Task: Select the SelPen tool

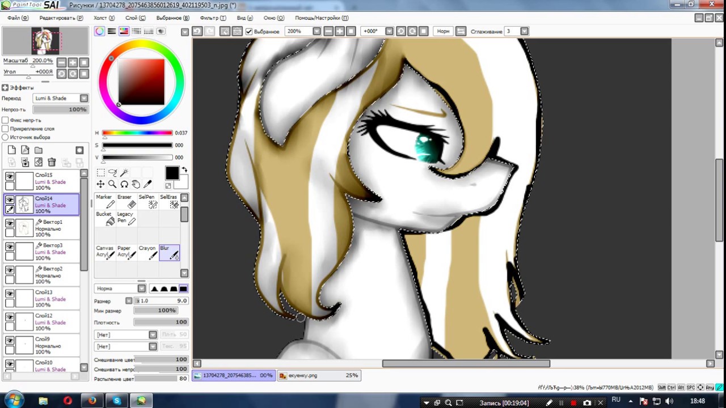Action: [x=147, y=201]
